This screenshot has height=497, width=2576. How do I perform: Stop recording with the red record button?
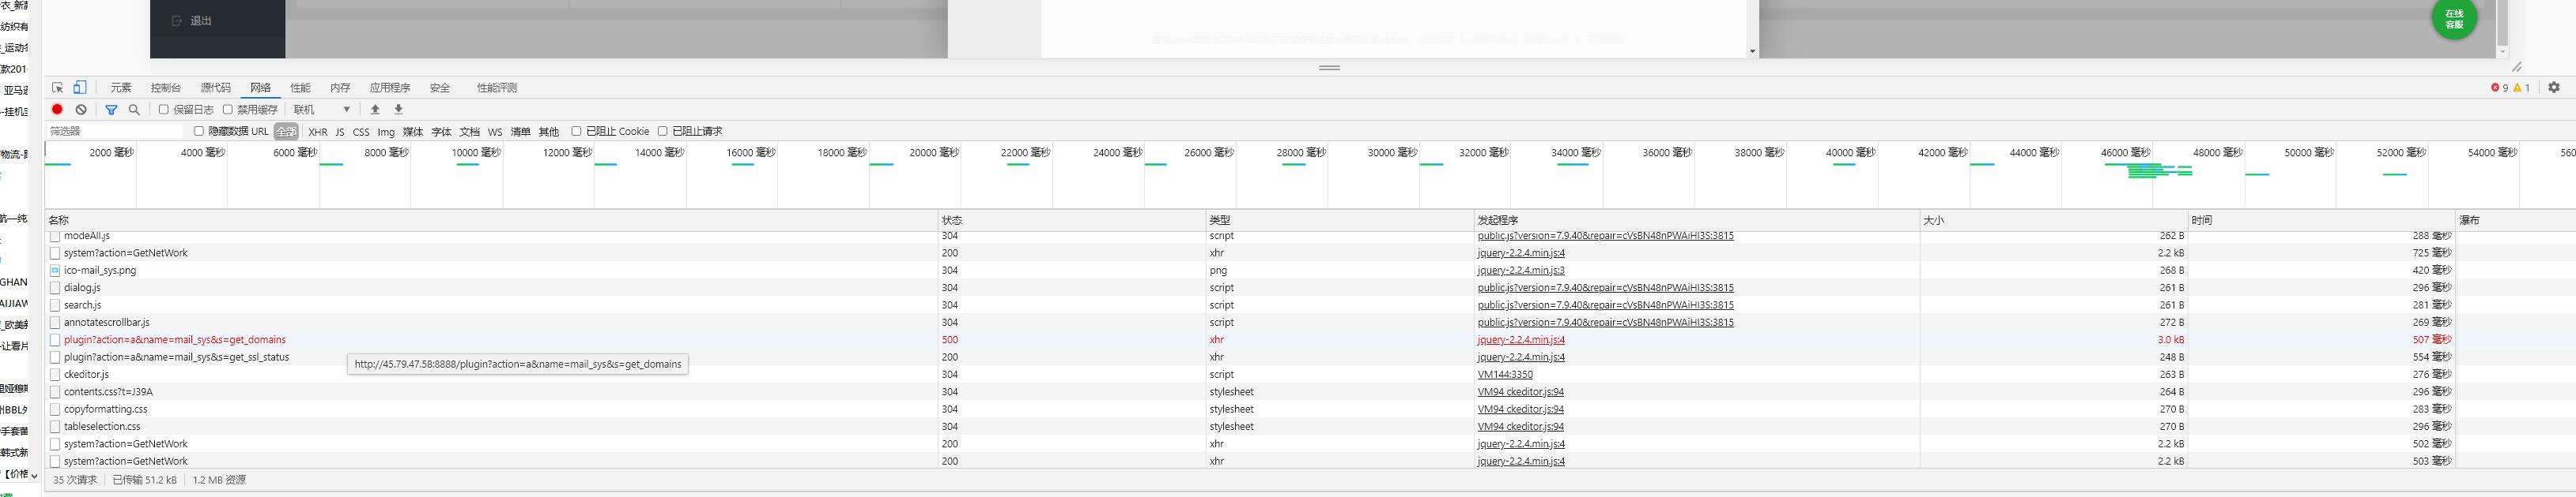point(57,110)
